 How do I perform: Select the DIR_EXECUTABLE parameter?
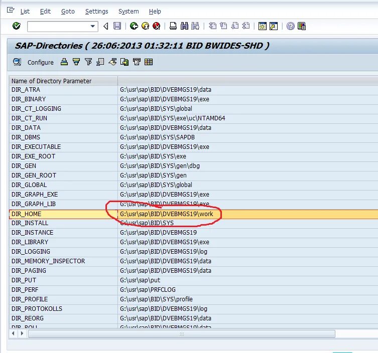(36, 146)
